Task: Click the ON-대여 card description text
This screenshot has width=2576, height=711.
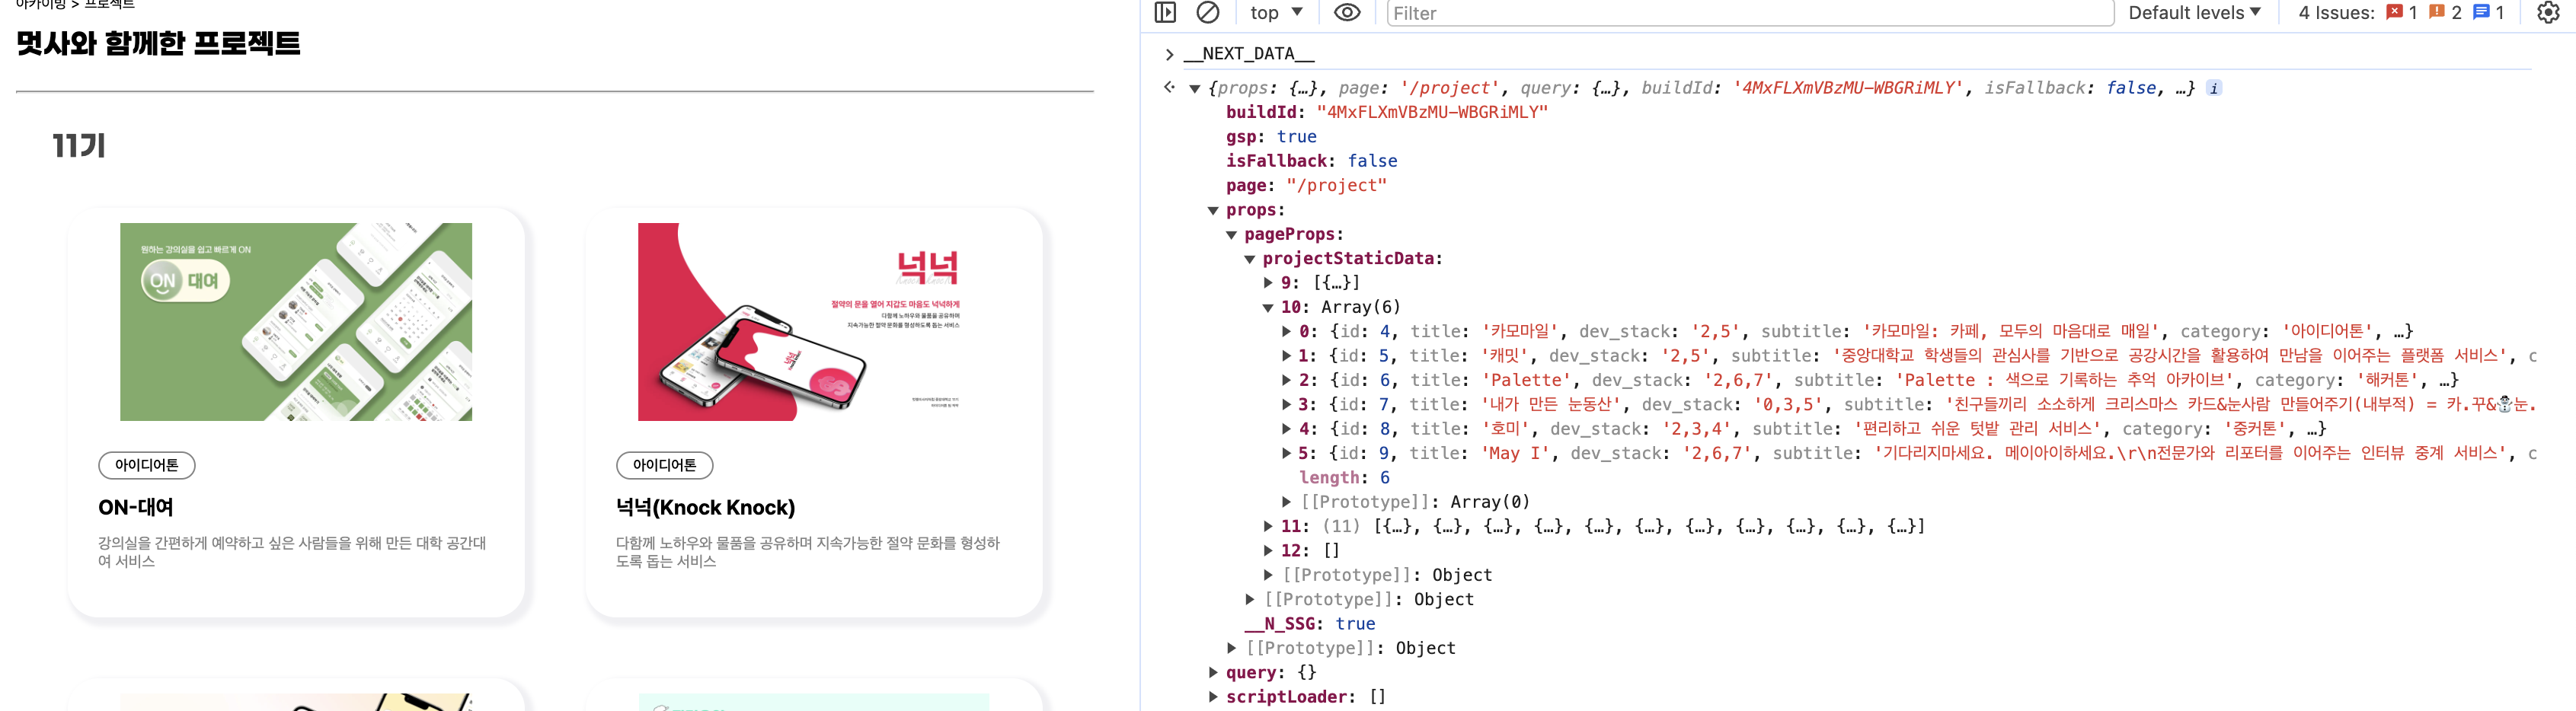Action: [x=292, y=552]
